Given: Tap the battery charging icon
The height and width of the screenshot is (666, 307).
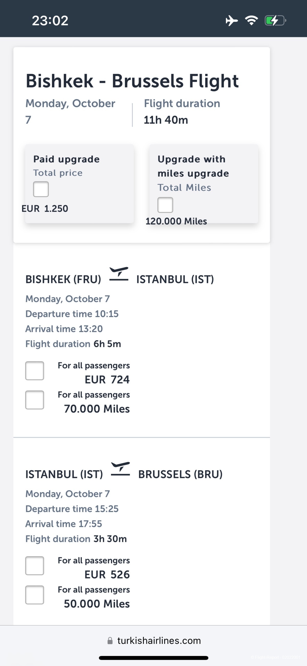Looking at the screenshot, I should [x=275, y=21].
